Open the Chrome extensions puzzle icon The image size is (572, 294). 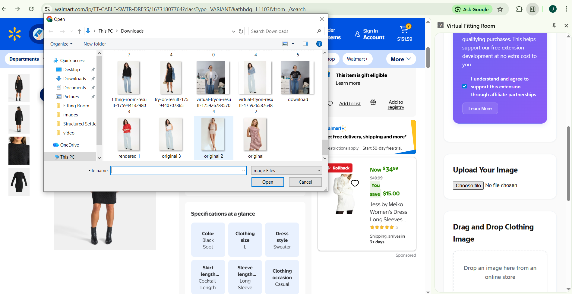[x=519, y=9]
